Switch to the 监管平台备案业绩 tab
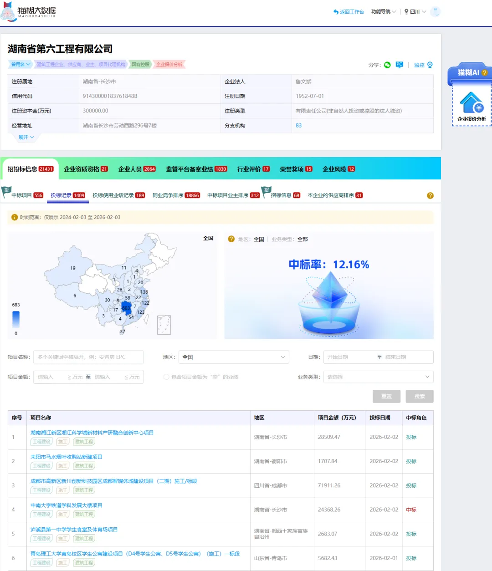 [197, 169]
